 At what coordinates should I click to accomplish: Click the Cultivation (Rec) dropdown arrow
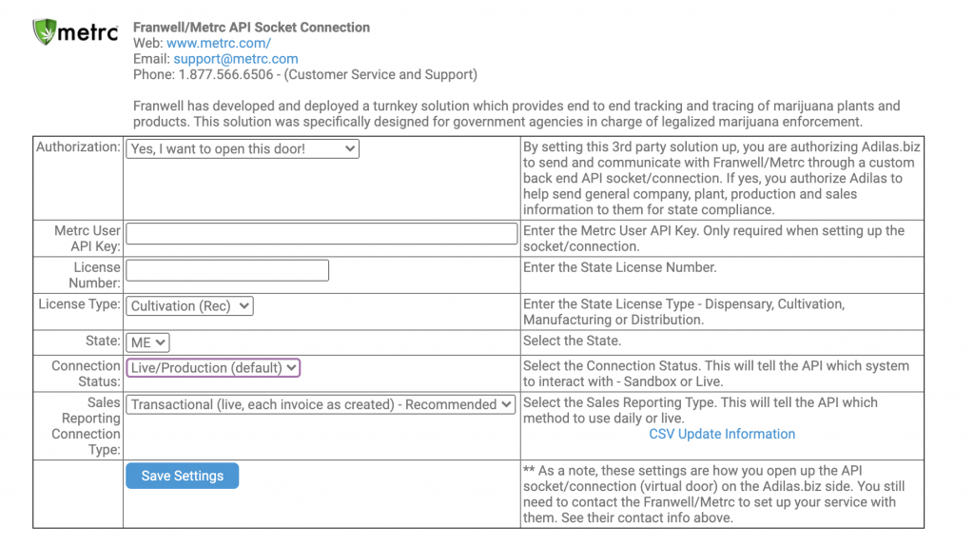click(x=244, y=305)
